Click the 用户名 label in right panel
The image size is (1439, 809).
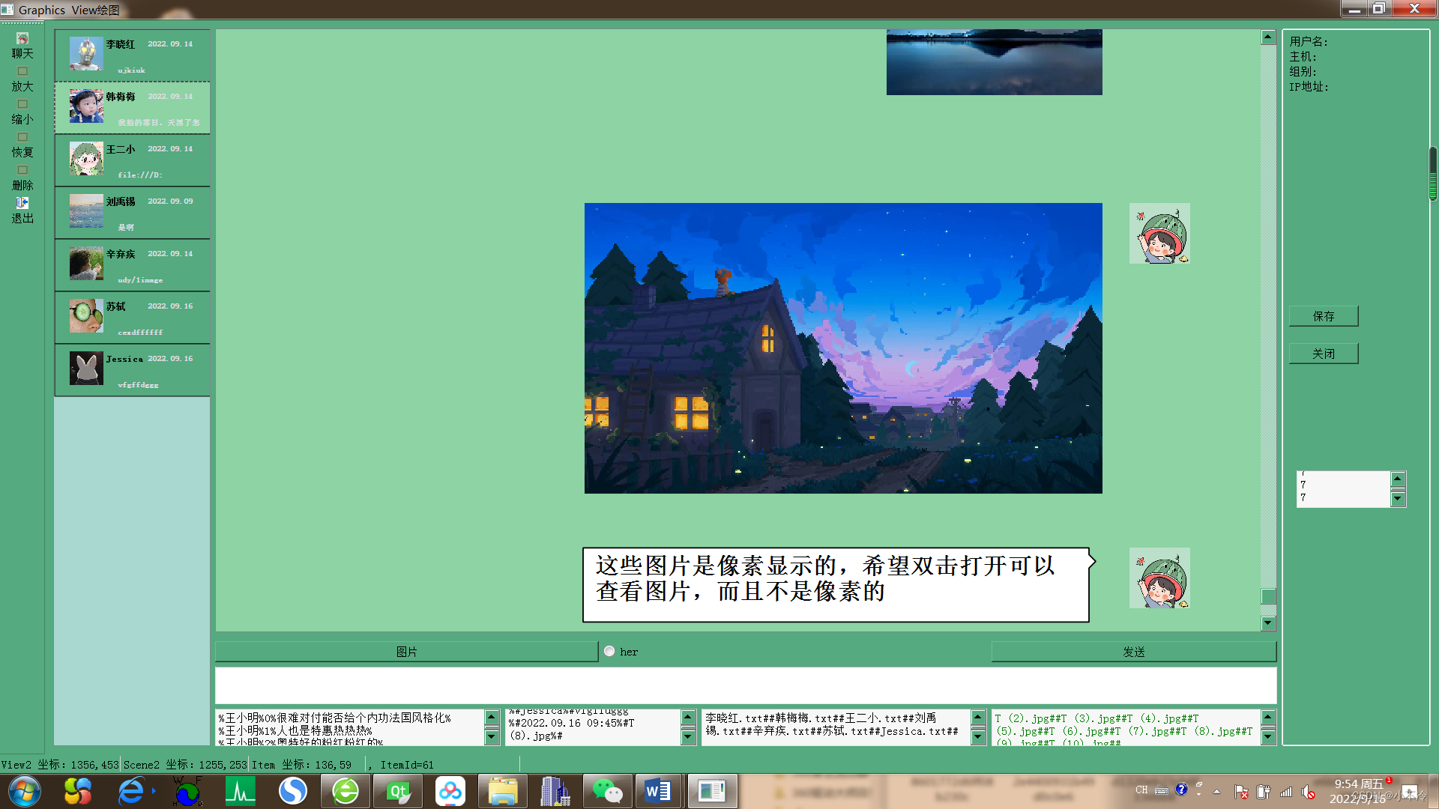1309,42
